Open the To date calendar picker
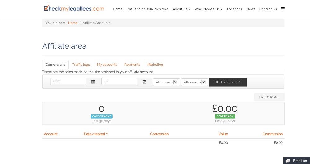This screenshot has width=310, height=164. 144,82
